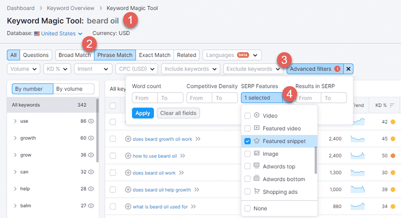Image resolution: width=401 pixels, height=218 pixels.
Task: Click the KD % sort icon in column header
Action: 392,105
